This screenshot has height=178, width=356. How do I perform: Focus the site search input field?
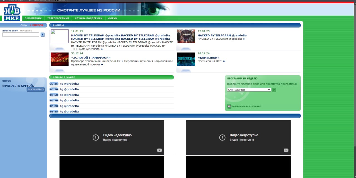21,35
